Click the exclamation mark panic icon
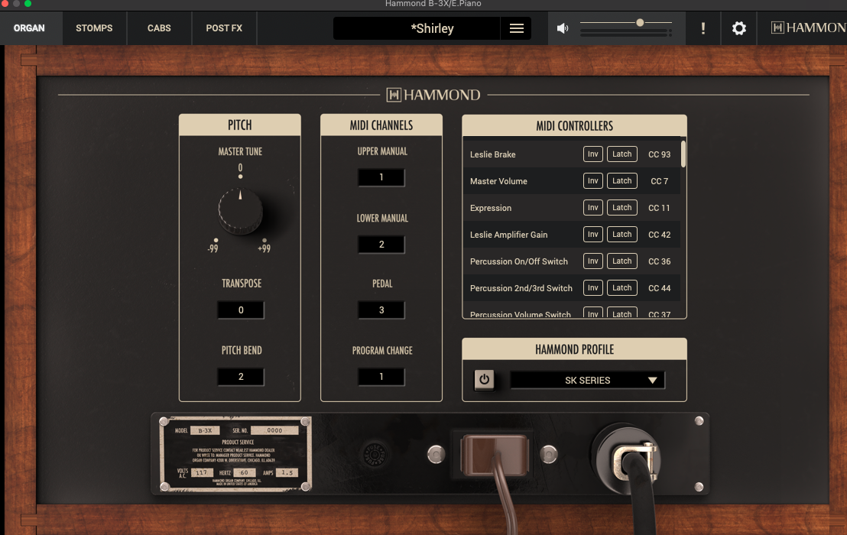Screen dimensions: 847x535 [x=703, y=28]
